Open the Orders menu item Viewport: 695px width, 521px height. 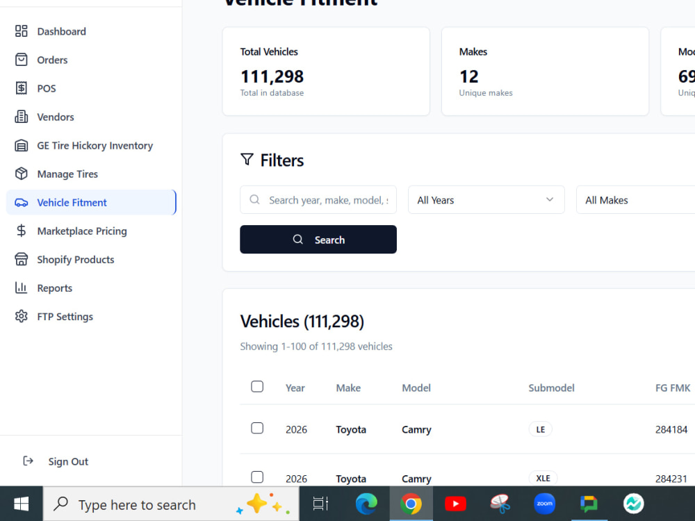click(52, 60)
